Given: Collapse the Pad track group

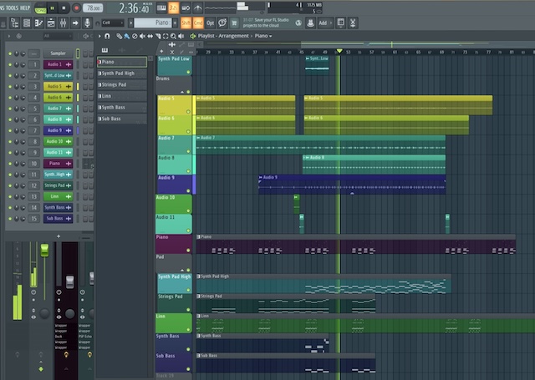Looking at the screenshot, I should 182,270.
